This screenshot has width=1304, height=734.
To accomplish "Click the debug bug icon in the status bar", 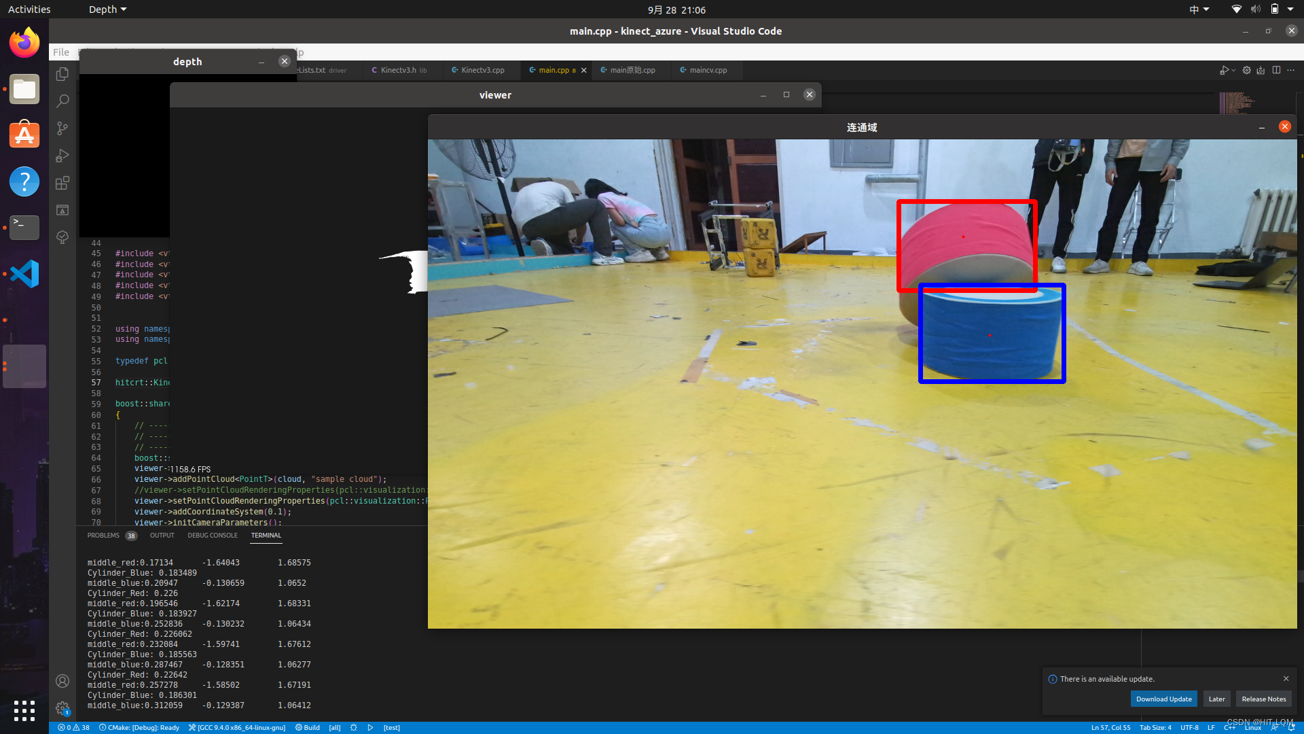I will coord(354,727).
